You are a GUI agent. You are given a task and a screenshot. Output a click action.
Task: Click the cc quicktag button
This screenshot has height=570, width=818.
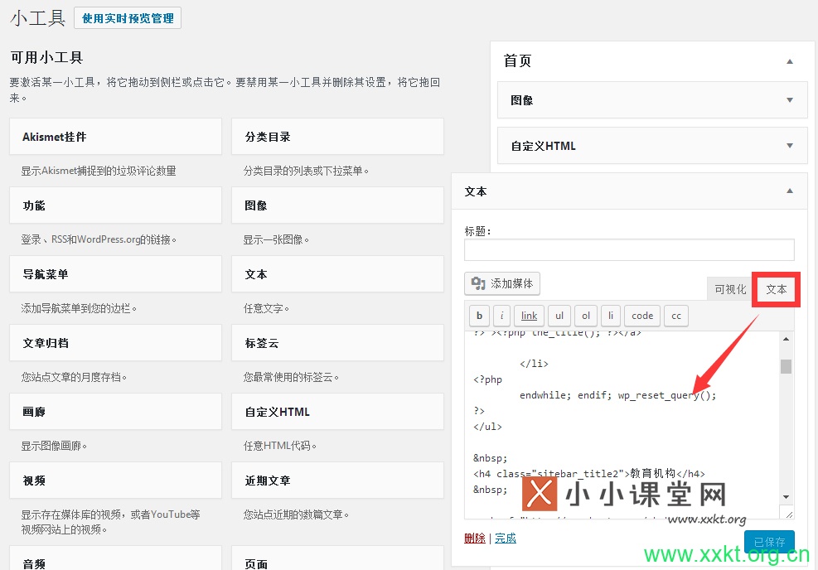676,316
